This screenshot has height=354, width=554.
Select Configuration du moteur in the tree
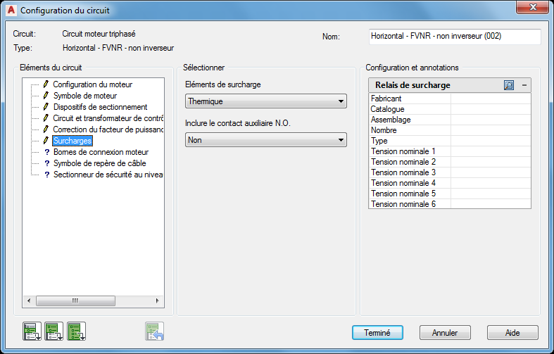(x=92, y=84)
